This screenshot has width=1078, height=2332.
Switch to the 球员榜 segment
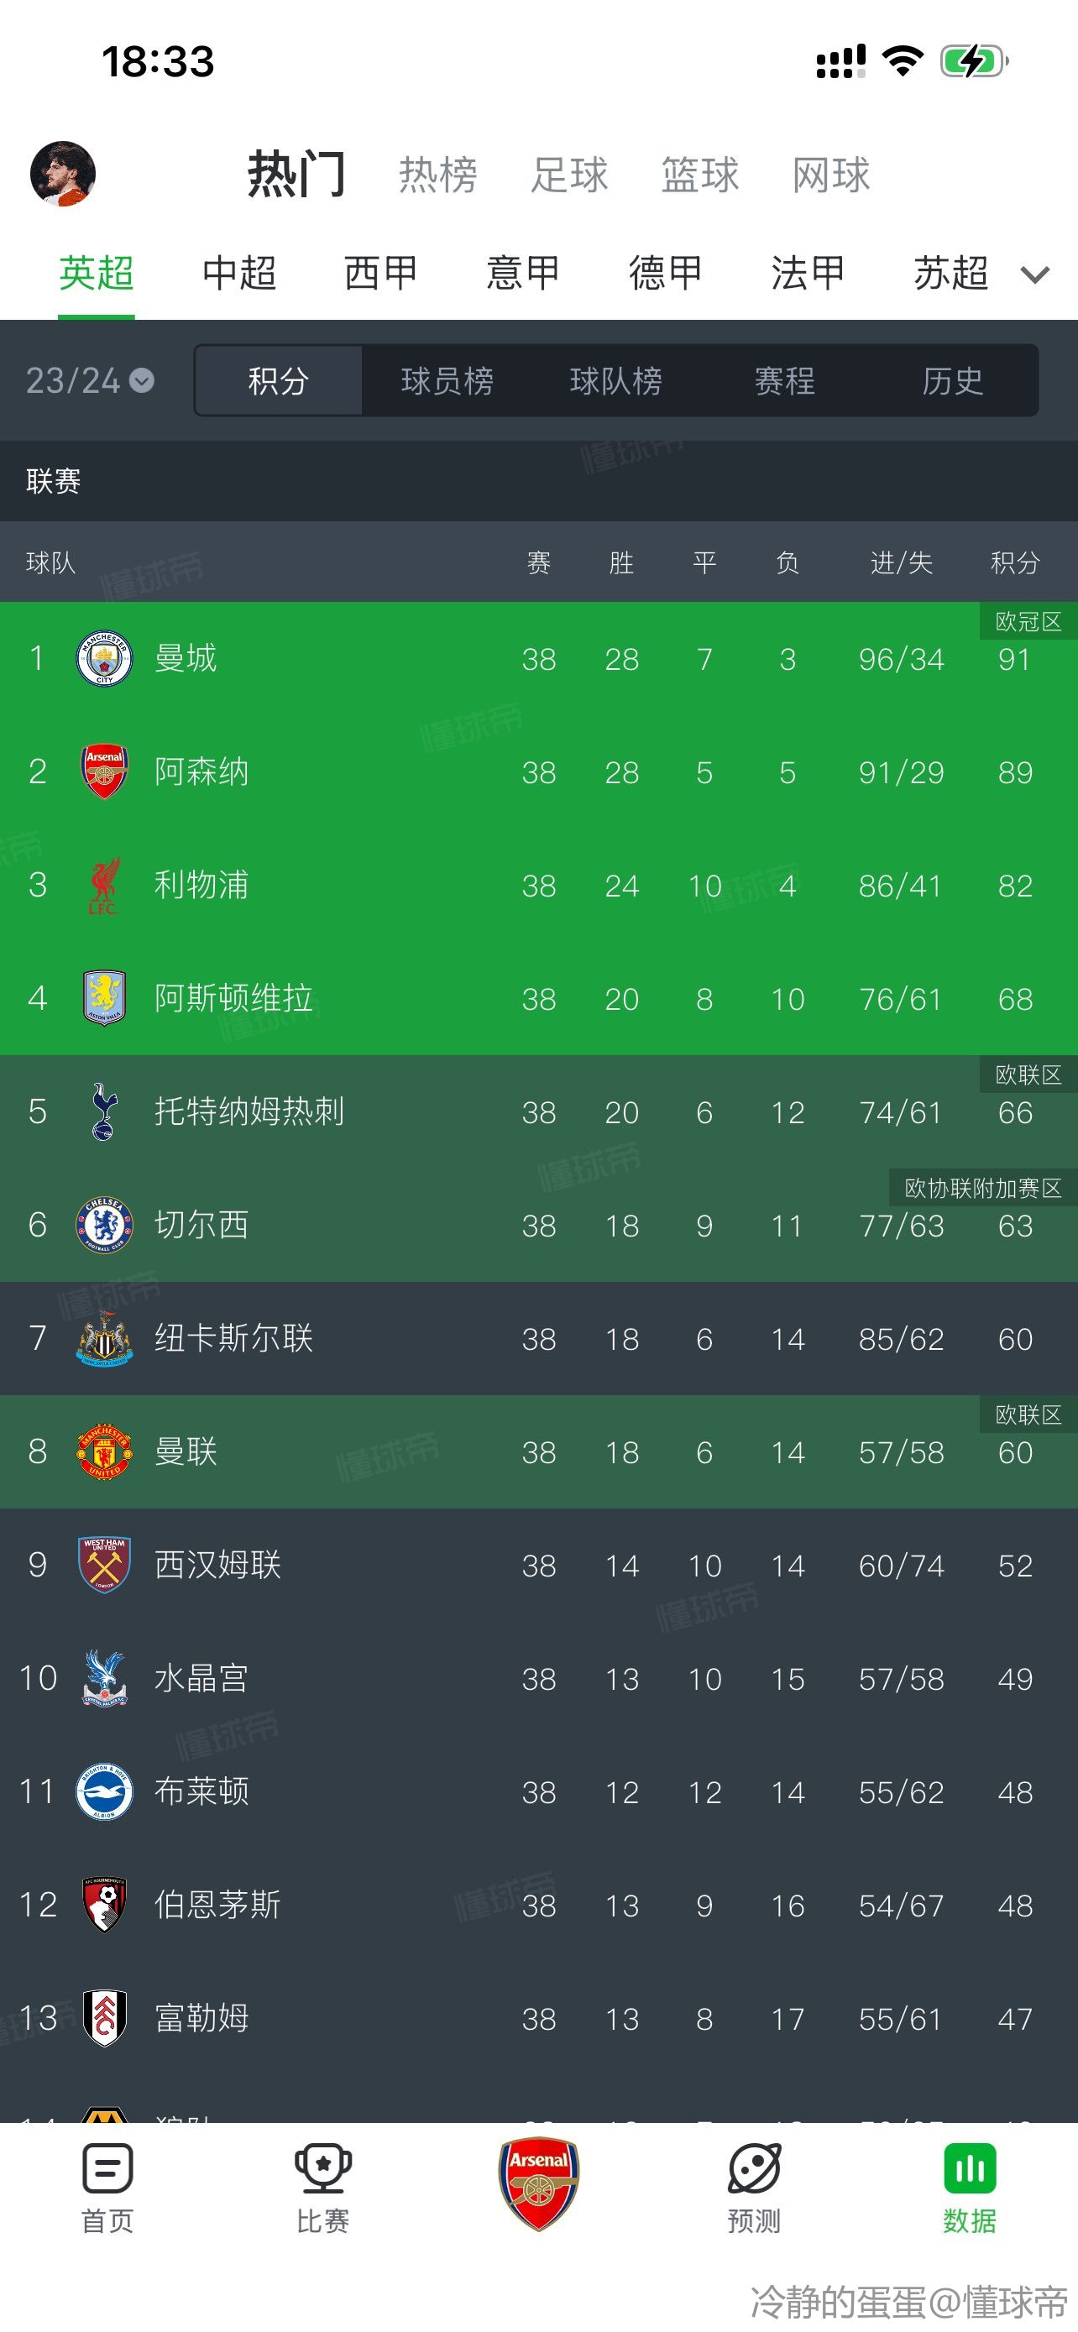(x=447, y=380)
